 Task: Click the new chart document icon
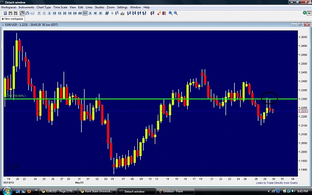point(5,13)
